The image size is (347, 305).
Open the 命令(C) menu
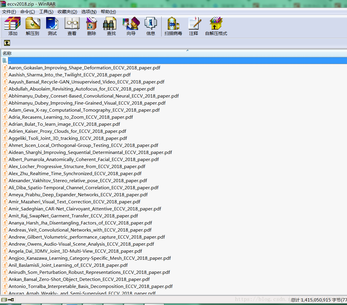(x=27, y=11)
